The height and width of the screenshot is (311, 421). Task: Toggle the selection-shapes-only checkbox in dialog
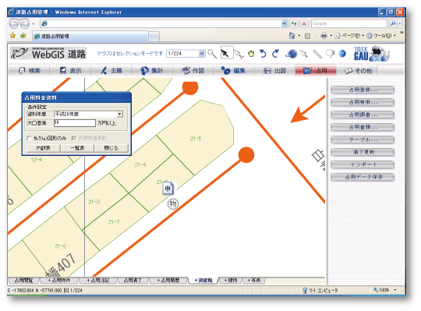tap(30, 139)
